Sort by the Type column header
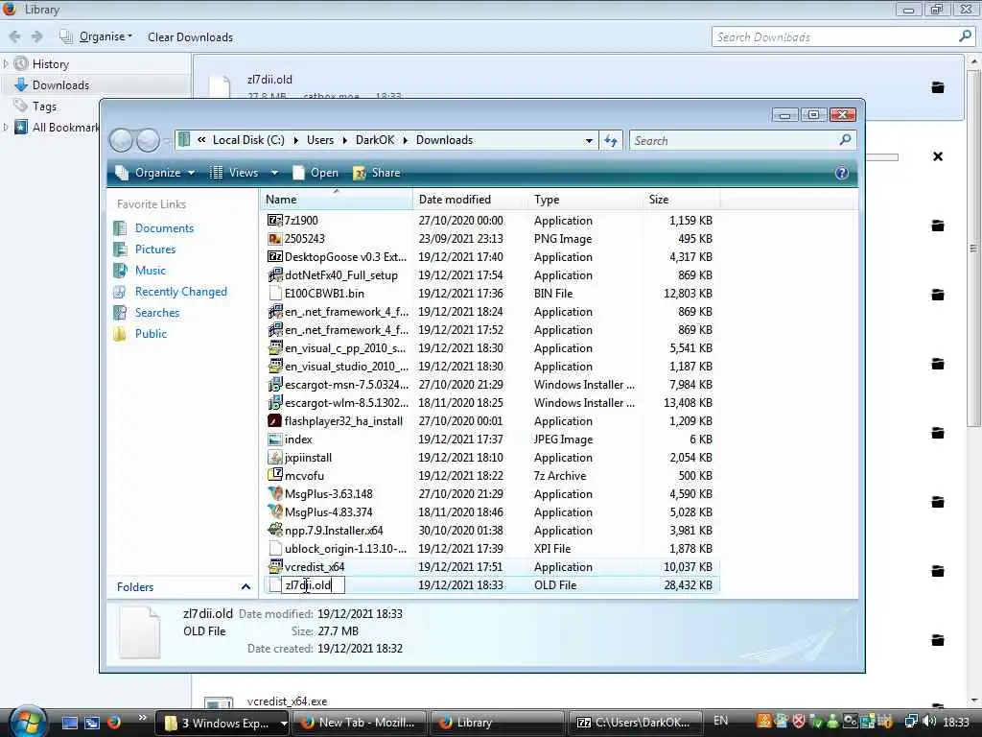This screenshot has height=737, width=982. coord(586,200)
